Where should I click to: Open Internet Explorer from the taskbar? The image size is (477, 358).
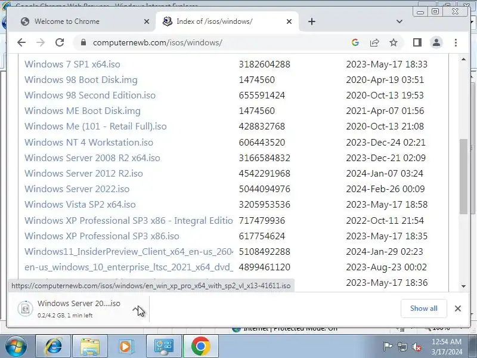(x=53, y=346)
